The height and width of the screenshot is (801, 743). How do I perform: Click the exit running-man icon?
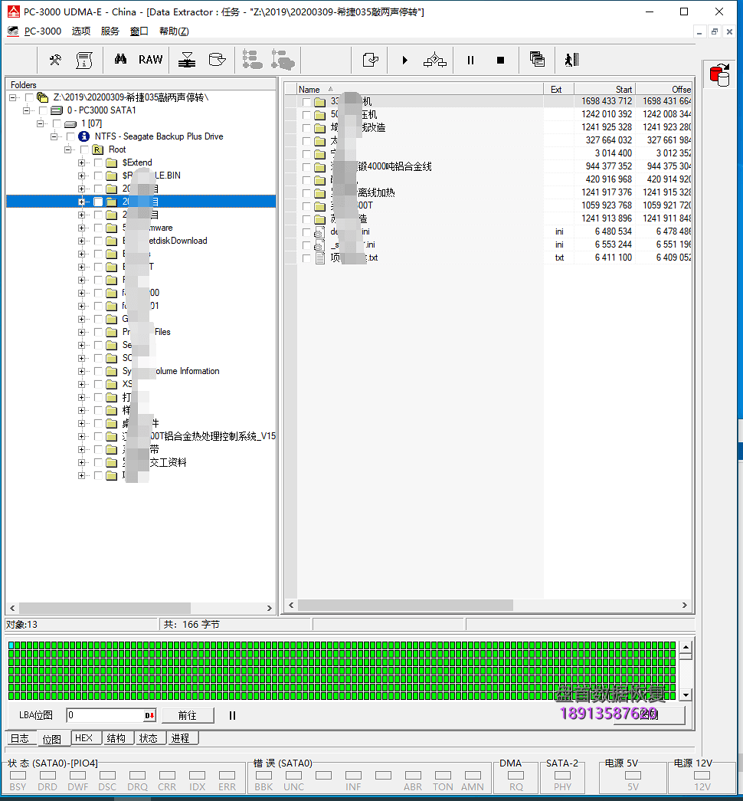pos(572,60)
